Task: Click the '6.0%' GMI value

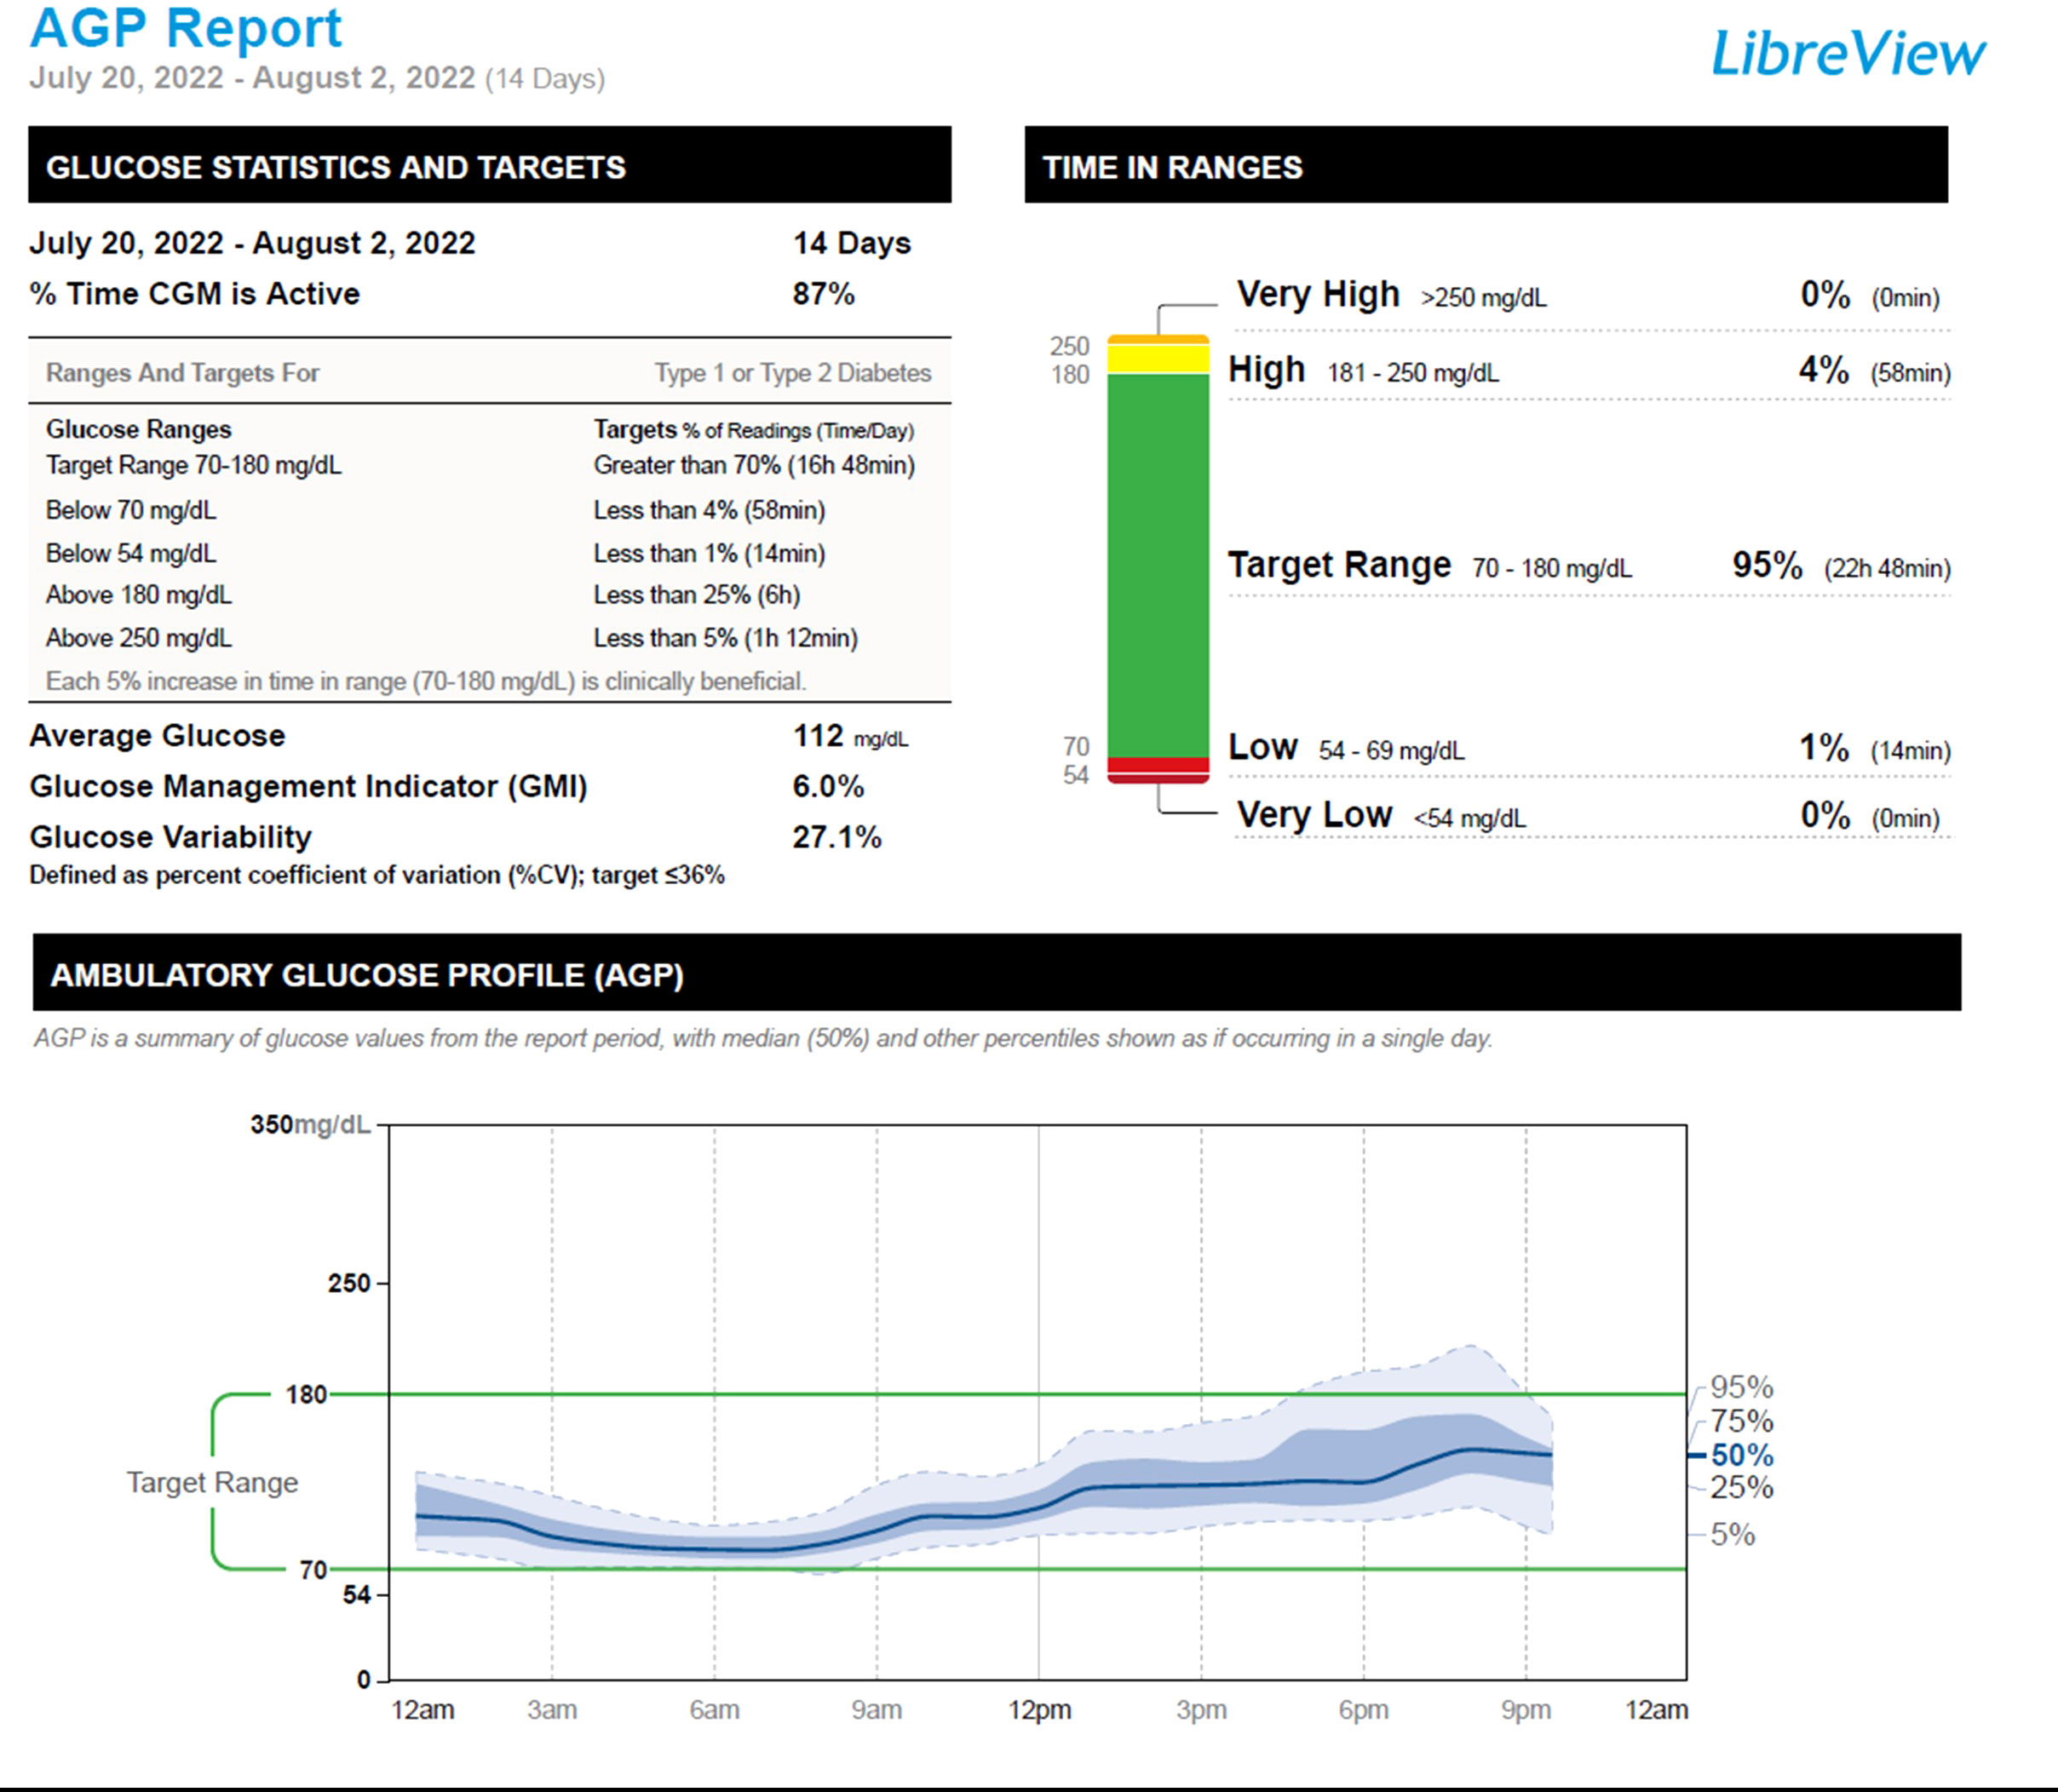Action: tap(828, 787)
